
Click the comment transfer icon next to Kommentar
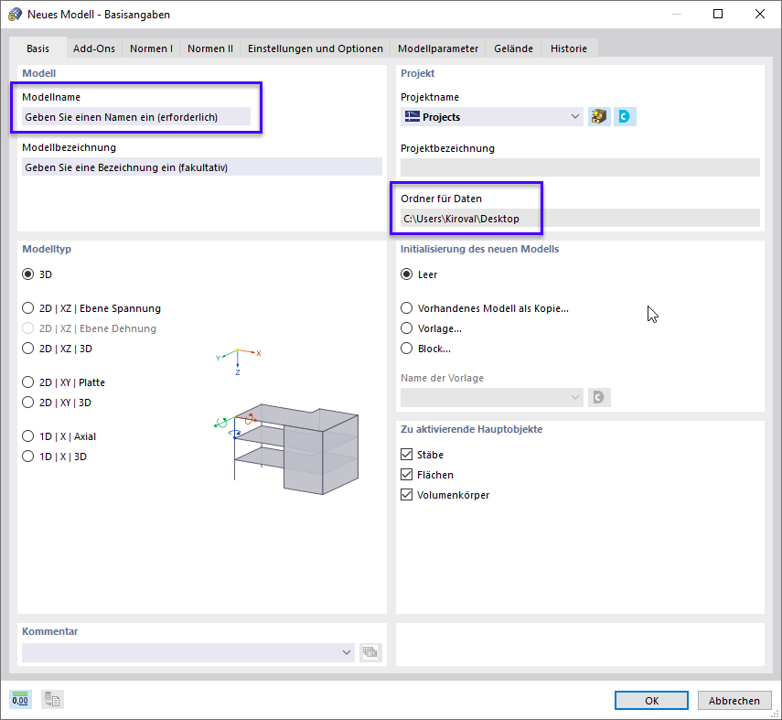[x=370, y=652]
